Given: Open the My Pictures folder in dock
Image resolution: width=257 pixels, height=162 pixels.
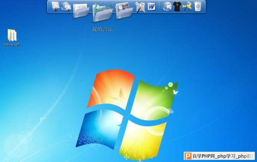Looking at the screenshot, I should point(124,11).
